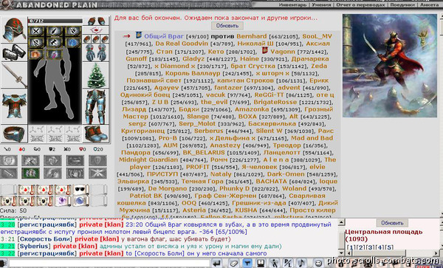Click the boots equipment slot icon

[96, 134]
